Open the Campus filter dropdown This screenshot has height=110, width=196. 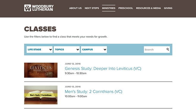[x=94, y=50]
